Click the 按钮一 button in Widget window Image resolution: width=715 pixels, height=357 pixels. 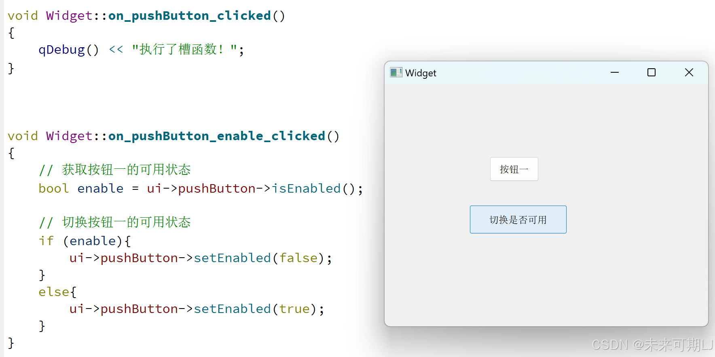coord(514,169)
